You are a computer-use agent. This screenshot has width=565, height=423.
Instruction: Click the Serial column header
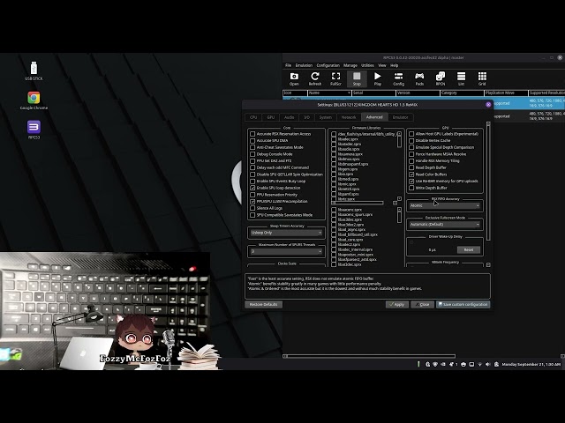point(373,93)
